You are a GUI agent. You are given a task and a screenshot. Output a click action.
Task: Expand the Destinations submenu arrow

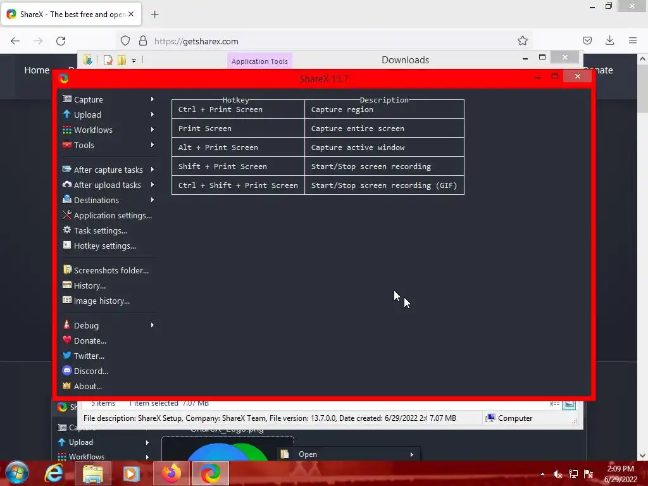[x=152, y=200]
